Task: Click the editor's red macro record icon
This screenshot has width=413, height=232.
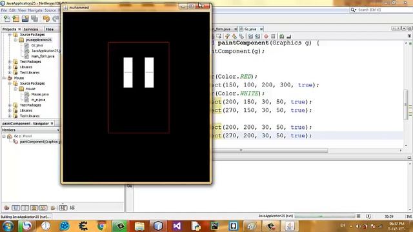Action: pos(266,36)
